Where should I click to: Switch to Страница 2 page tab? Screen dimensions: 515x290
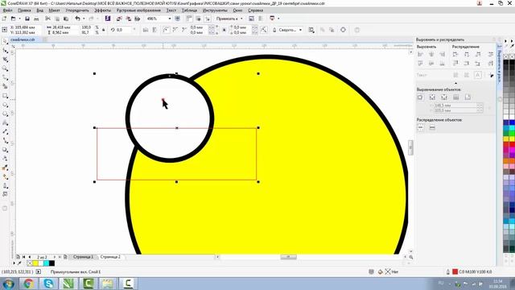point(110,257)
